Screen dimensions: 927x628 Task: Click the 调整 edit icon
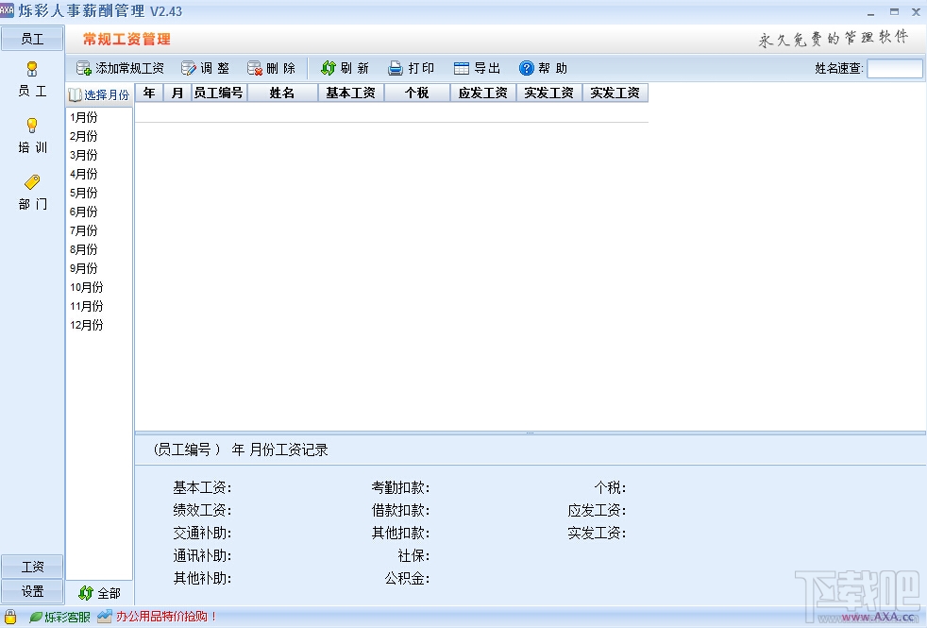(189, 69)
